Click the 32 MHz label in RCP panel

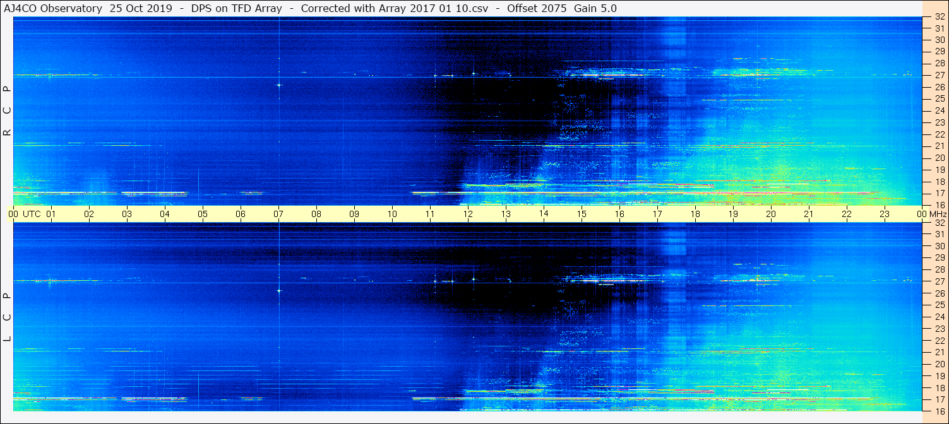(940, 17)
